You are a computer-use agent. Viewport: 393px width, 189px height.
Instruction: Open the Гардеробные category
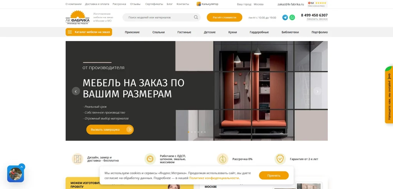point(259,32)
